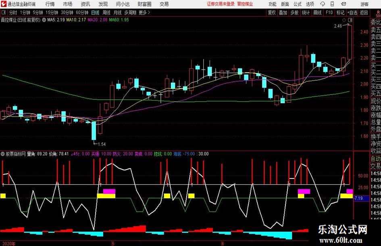Expand the 更多 period options

[144, 13]
